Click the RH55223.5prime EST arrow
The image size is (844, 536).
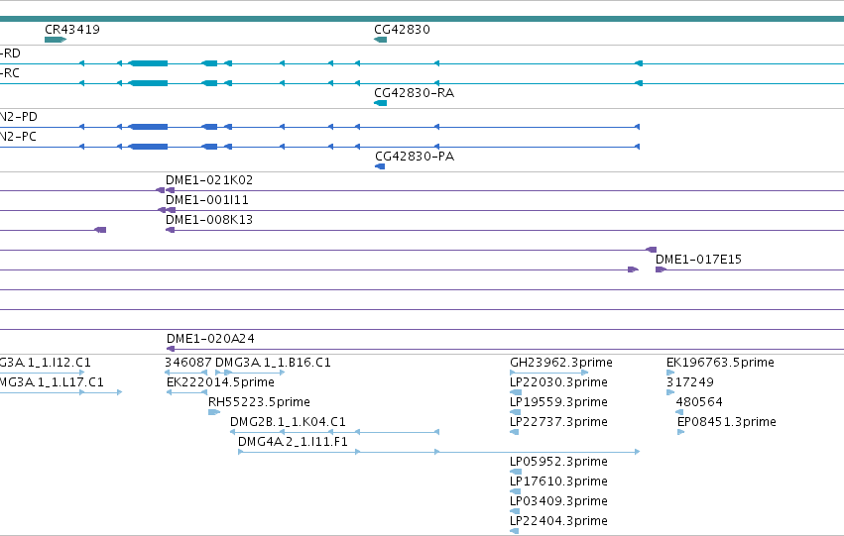point(214,412)
